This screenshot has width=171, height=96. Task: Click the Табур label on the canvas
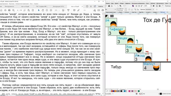[x=116, y=67]
